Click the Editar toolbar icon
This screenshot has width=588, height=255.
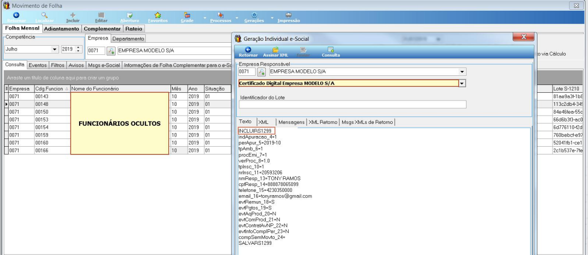click(x=101, y=17)
